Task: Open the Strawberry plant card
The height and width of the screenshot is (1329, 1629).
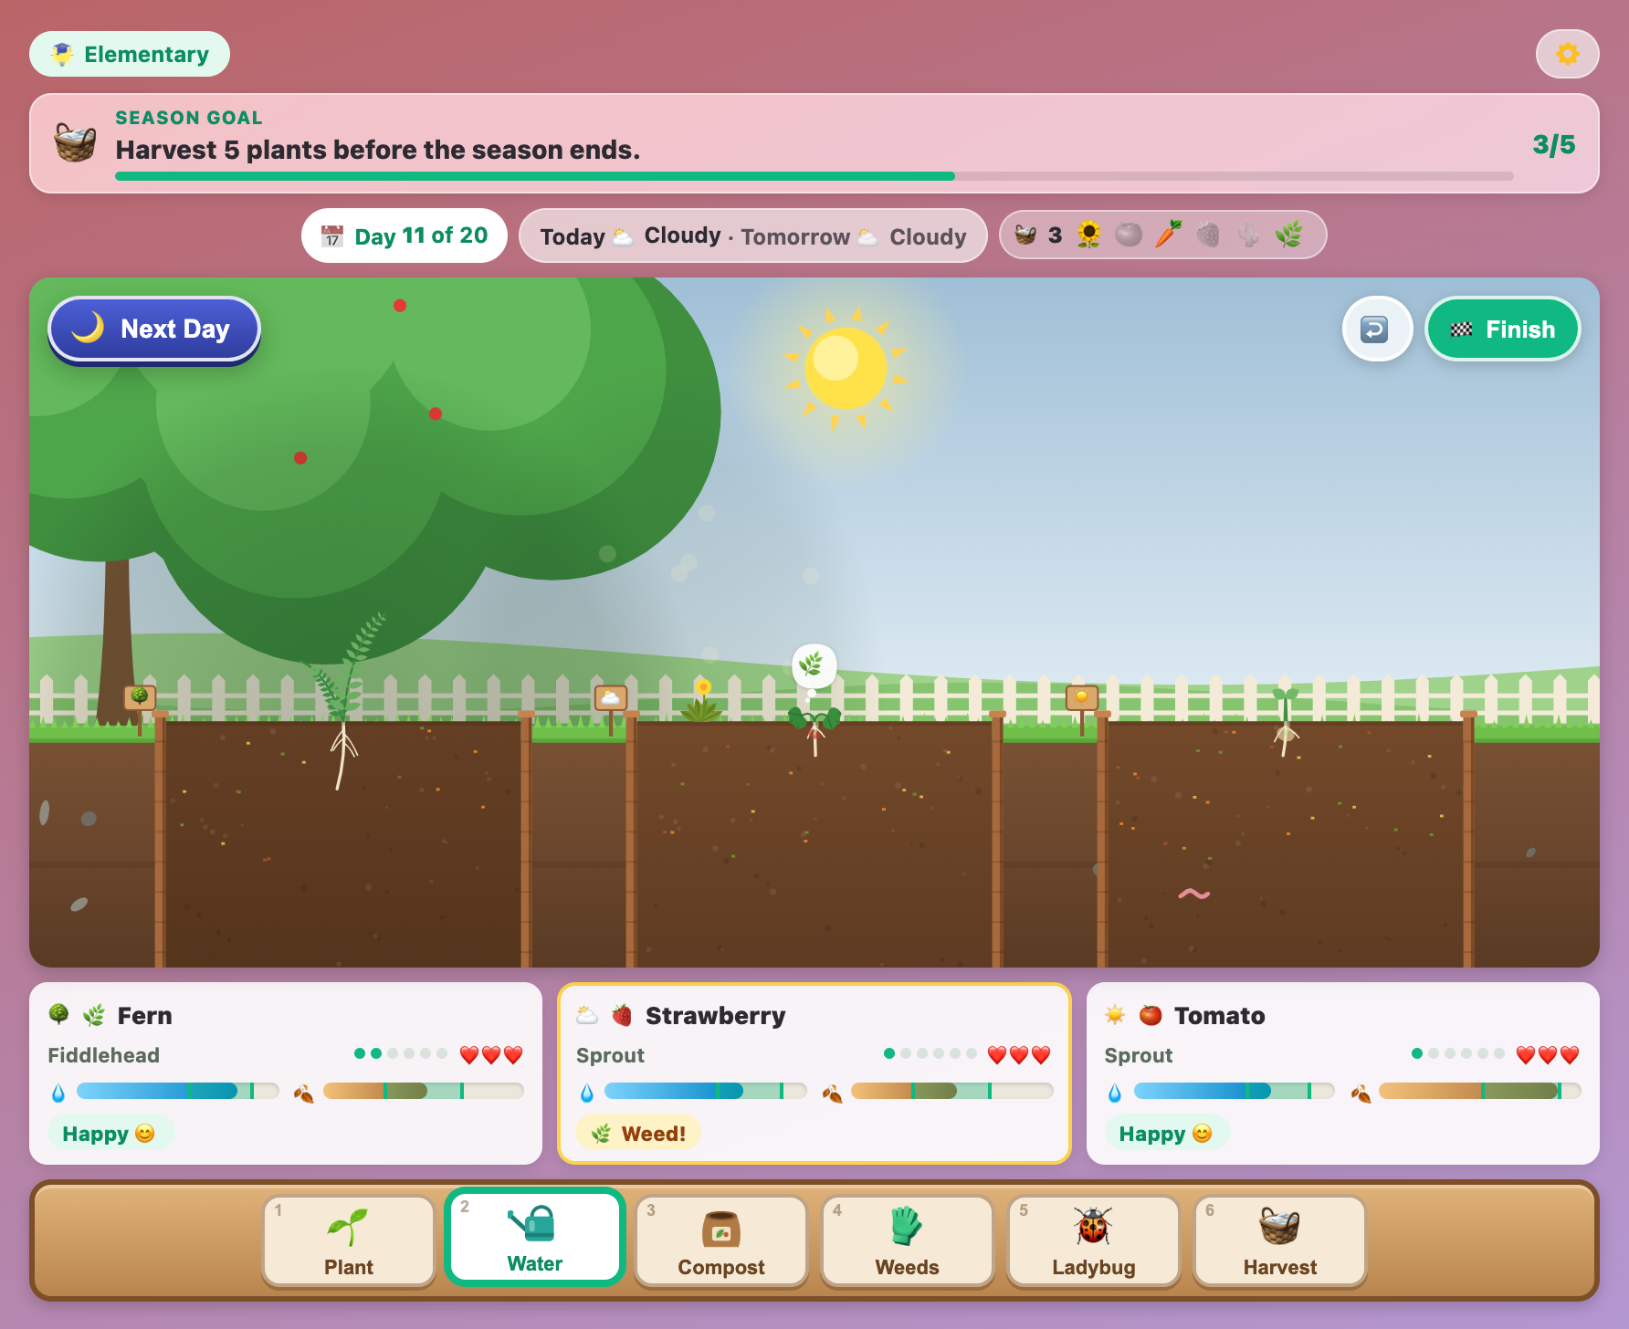Action: pyautogui.click(x=814, y=1073)
